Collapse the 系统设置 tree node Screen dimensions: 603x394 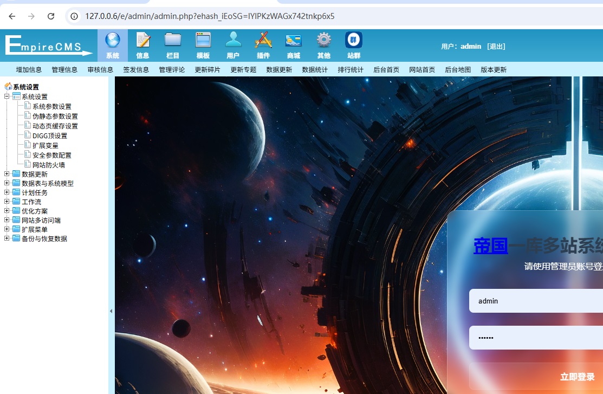pos(7,96)
